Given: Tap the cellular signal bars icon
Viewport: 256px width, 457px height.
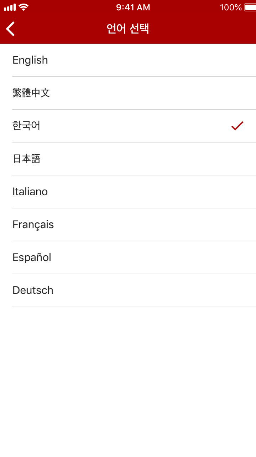Looking at the screenshot, I should (x=10, y=7).
